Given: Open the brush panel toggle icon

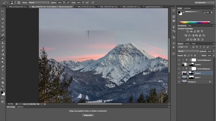Looking at the screenshot, I should (x=19, y=3).
